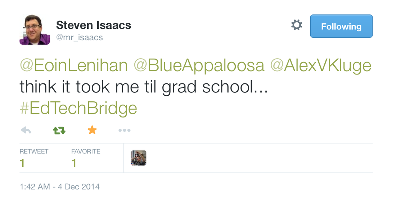The image size is (396, 197).
Task: Reply to Steven Isaacs' tweet
Action: pyautogui.click(x=26, y=130)
